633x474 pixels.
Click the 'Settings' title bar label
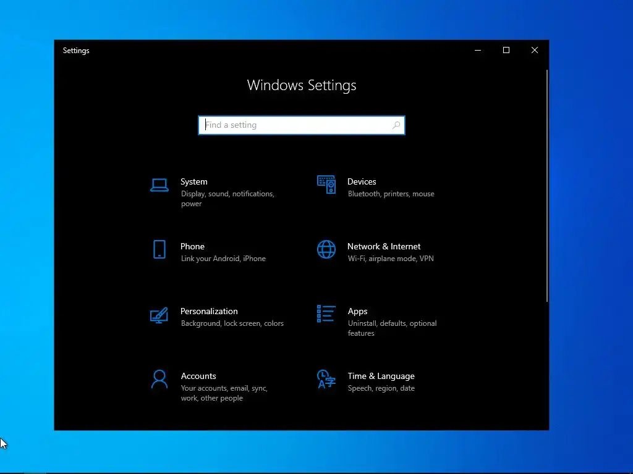tap(76, 51)
